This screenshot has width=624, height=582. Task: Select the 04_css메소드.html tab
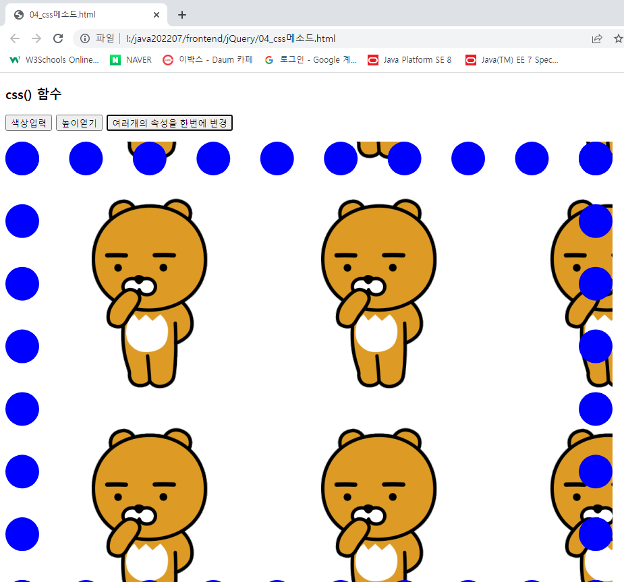[x=86, y=15]
